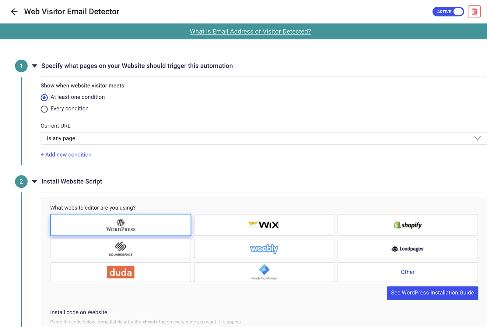Choose the Duda website editor tile
The width and height of the screenshot is (487, 327).
point(121,272)
